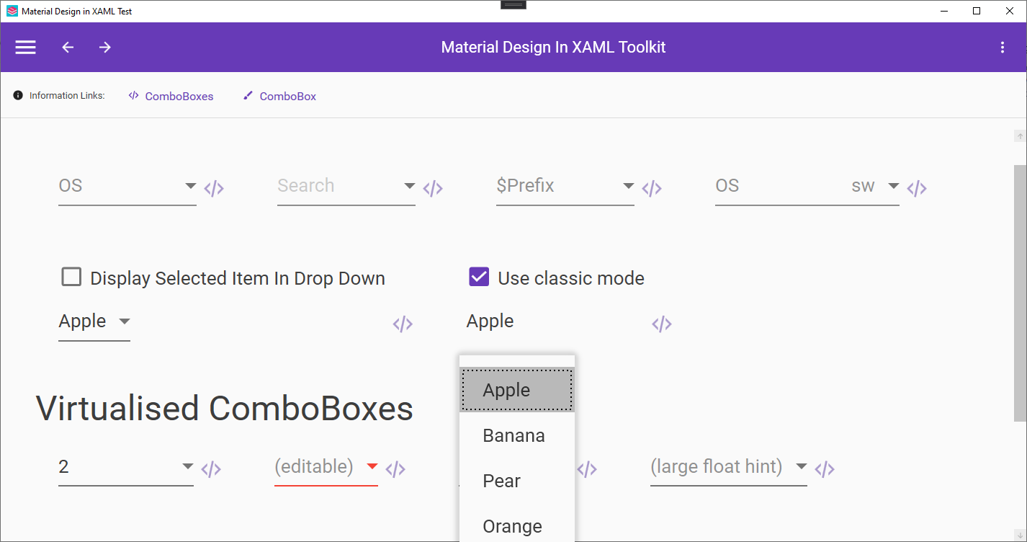Expand the Apple combobox below the checkbox
Image resolution: width=1027 pixels, height=542 pixels.
click(124, 322)
